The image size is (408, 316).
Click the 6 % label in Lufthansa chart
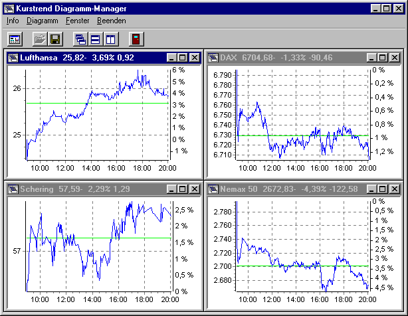179,70
